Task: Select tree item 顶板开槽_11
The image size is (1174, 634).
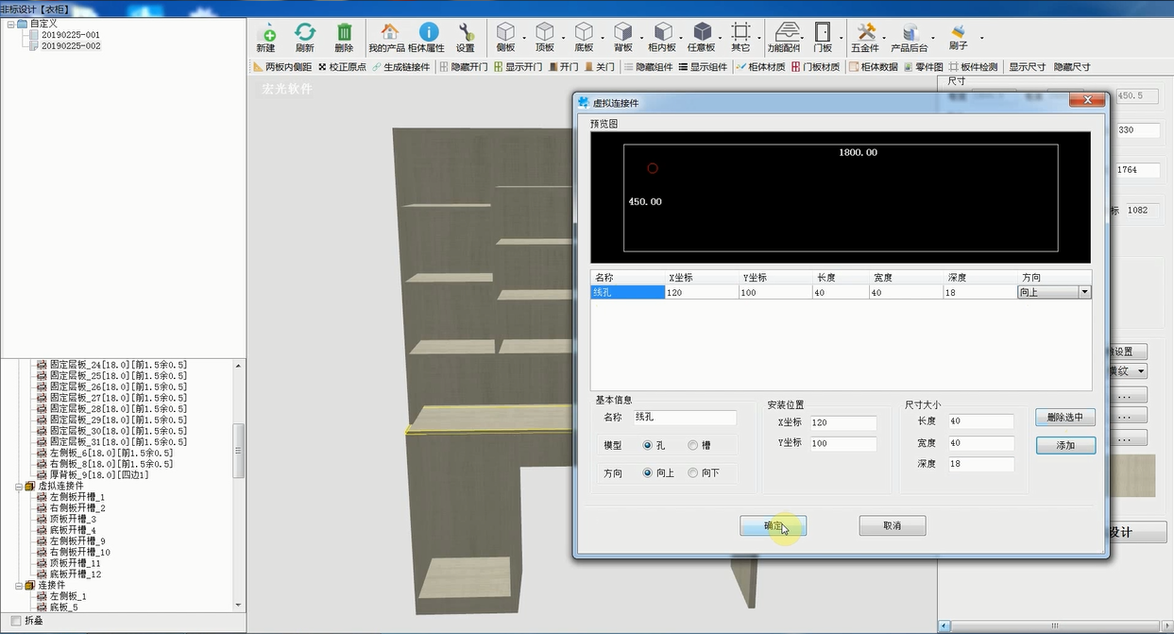Action: tap(76, 563)
